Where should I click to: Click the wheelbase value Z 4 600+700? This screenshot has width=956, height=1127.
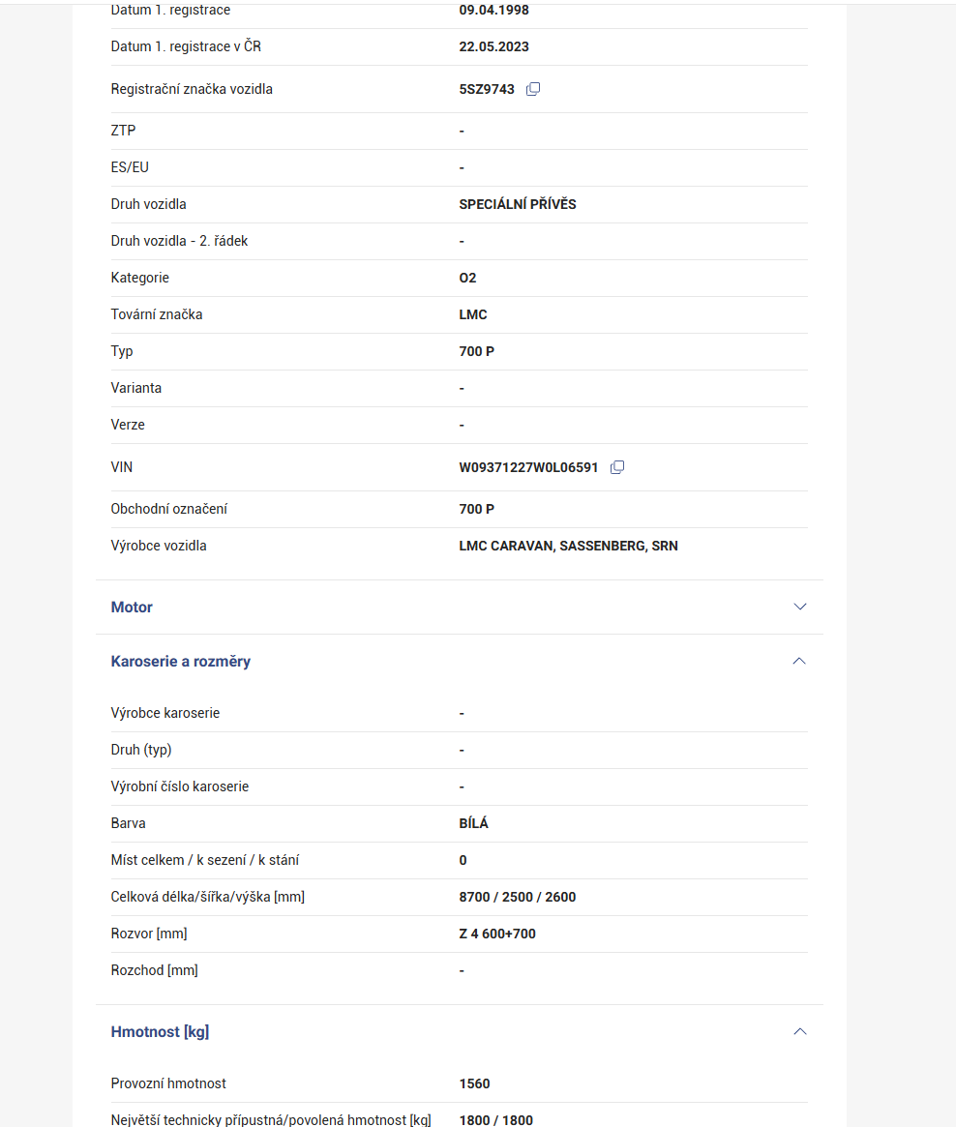point(497,934)
